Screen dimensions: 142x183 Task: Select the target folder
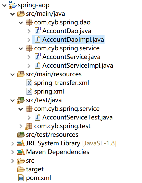tap(35, 169)
